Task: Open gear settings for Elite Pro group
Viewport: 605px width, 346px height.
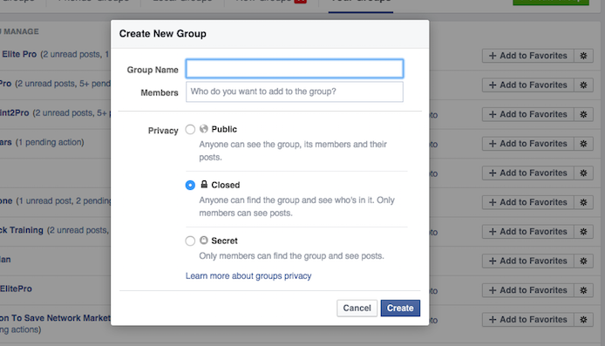Action: click(583, 56)
